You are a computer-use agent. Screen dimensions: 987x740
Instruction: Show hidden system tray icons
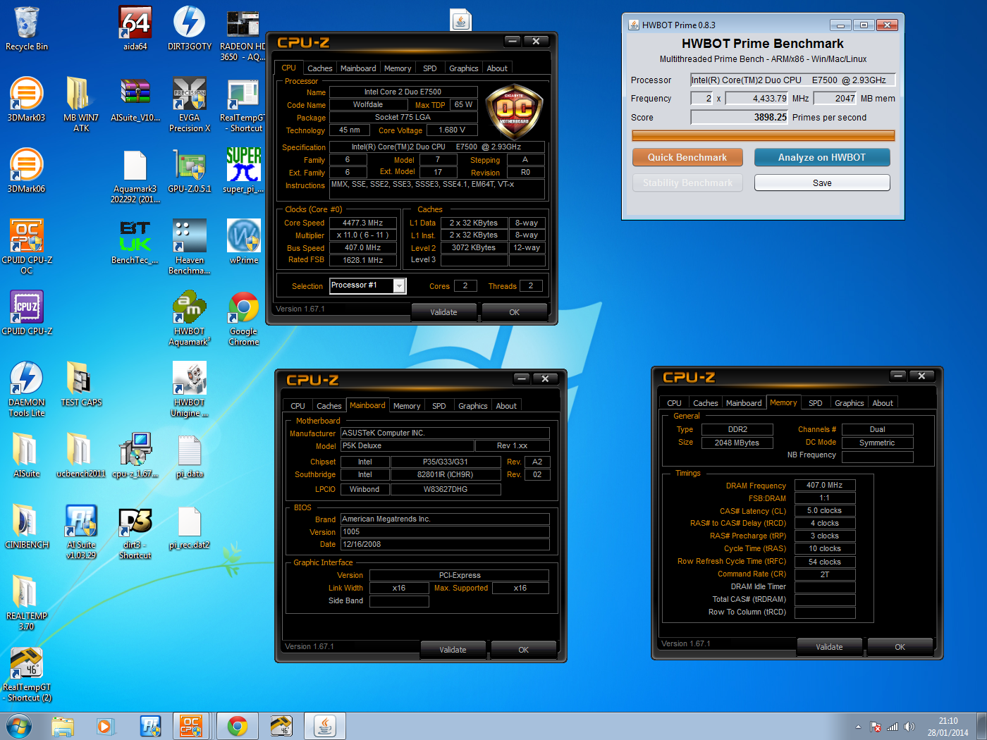pyautogui.click(x=858, y=727)
